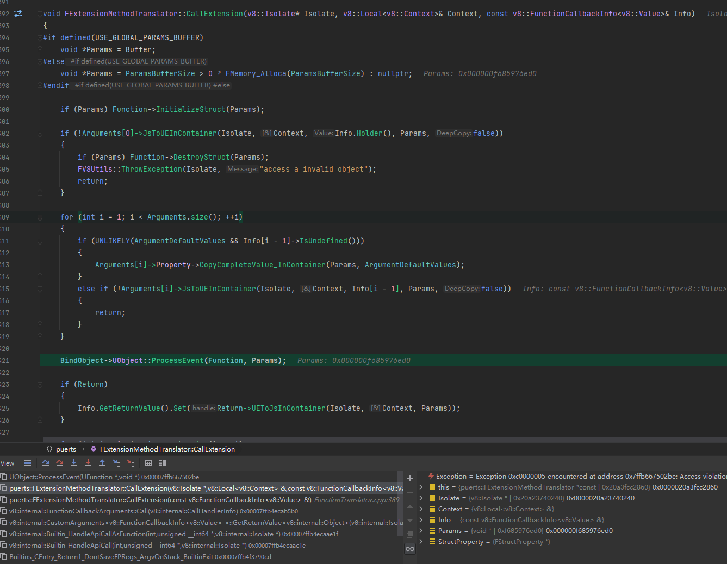Click the debugger layout settings icon
This screenshot has height=564, width=727.
[x=162, y=463]
